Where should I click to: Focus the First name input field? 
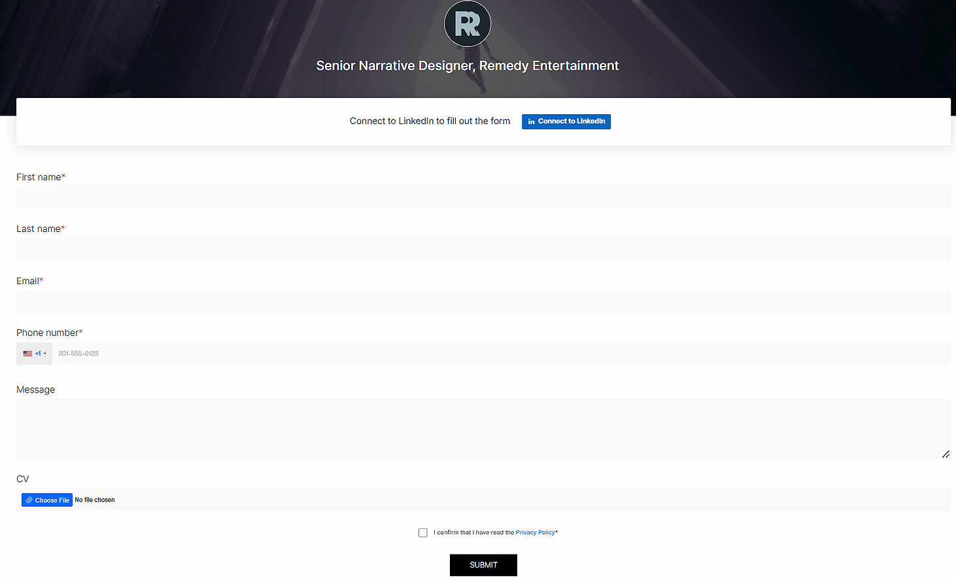point(483,198)
